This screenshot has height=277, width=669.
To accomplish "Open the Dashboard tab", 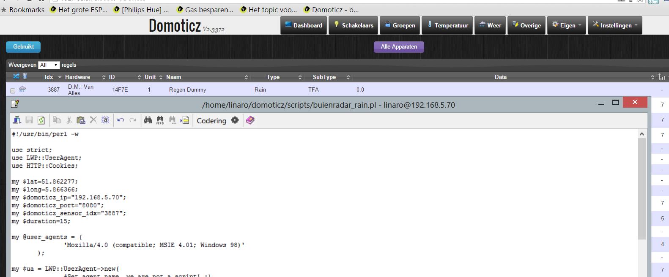I will (x=304, y=25).
